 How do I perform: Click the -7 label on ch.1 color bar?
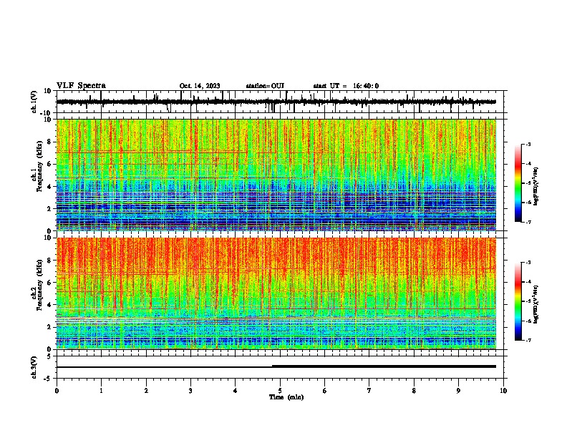528,222
